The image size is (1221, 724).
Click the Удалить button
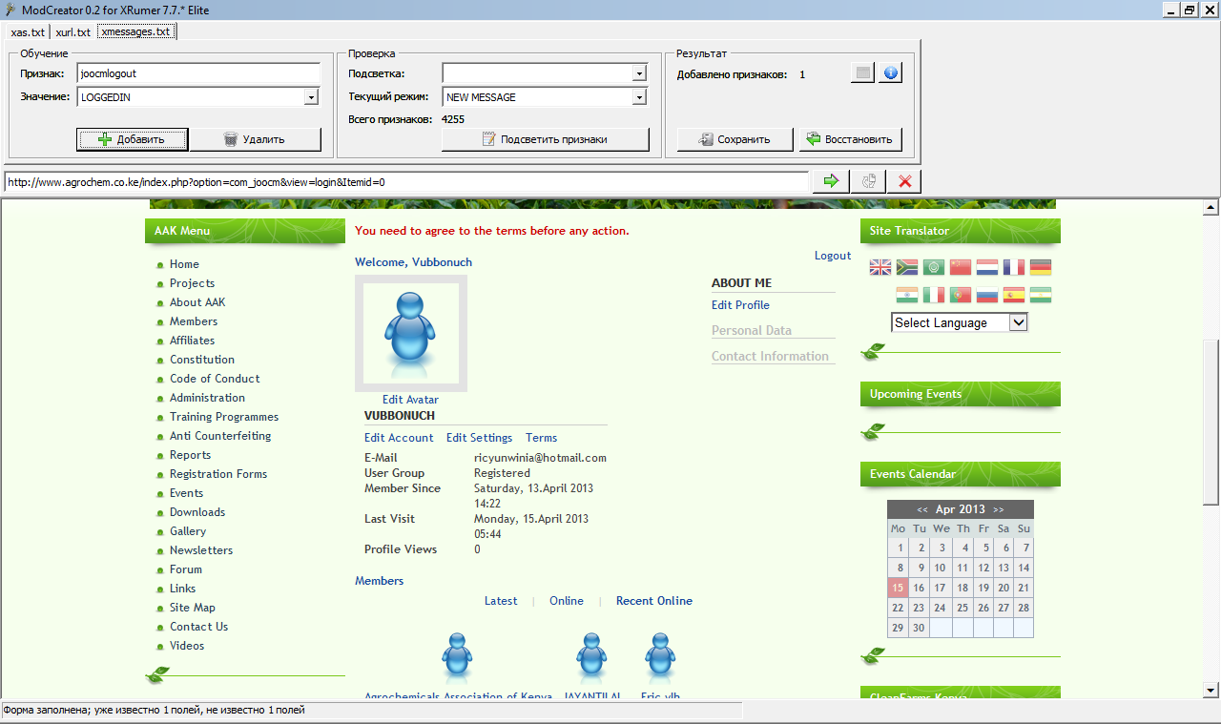point(255,139)
